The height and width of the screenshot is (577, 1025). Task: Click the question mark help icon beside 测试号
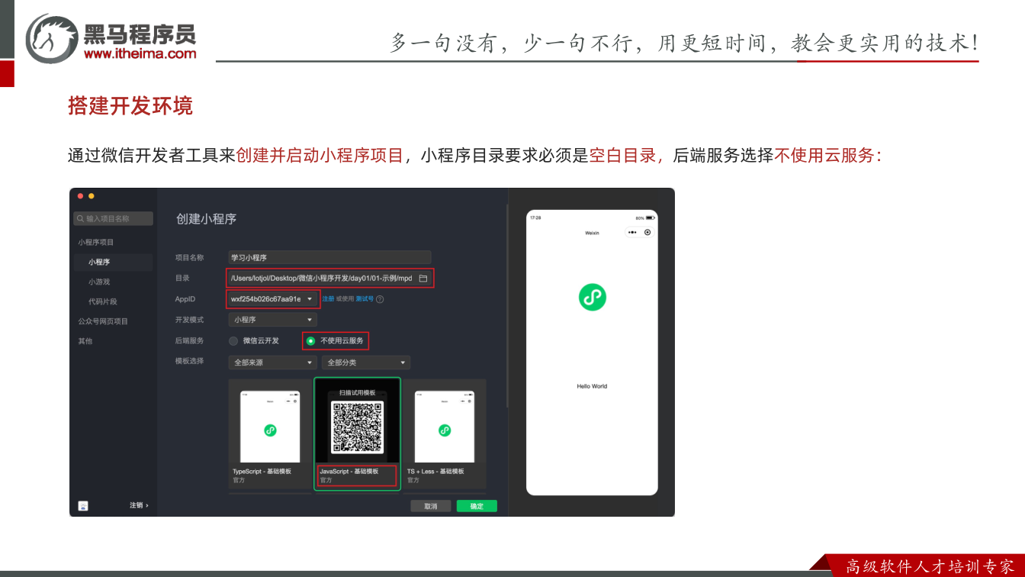click(380, 299)
